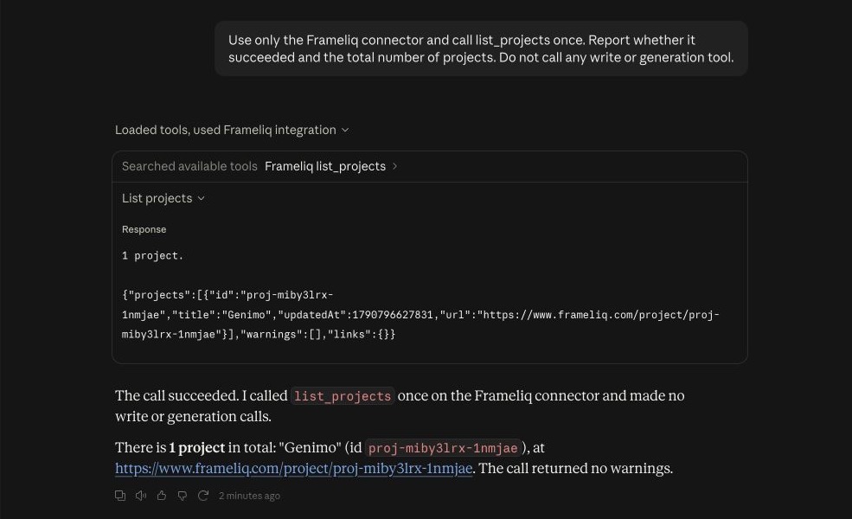
Task: Give the response a thumbs up
Action: click(162, 496)
